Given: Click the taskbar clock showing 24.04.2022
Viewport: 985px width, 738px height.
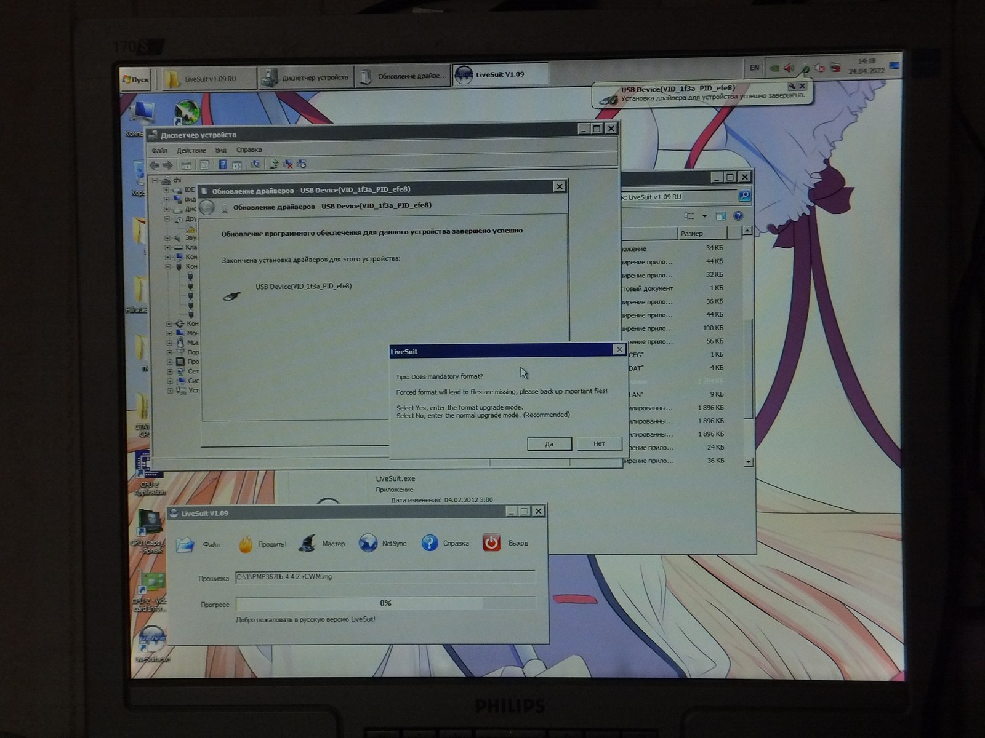Looking at the screenshot, I should pyautogui.click(x=866, y=66).
